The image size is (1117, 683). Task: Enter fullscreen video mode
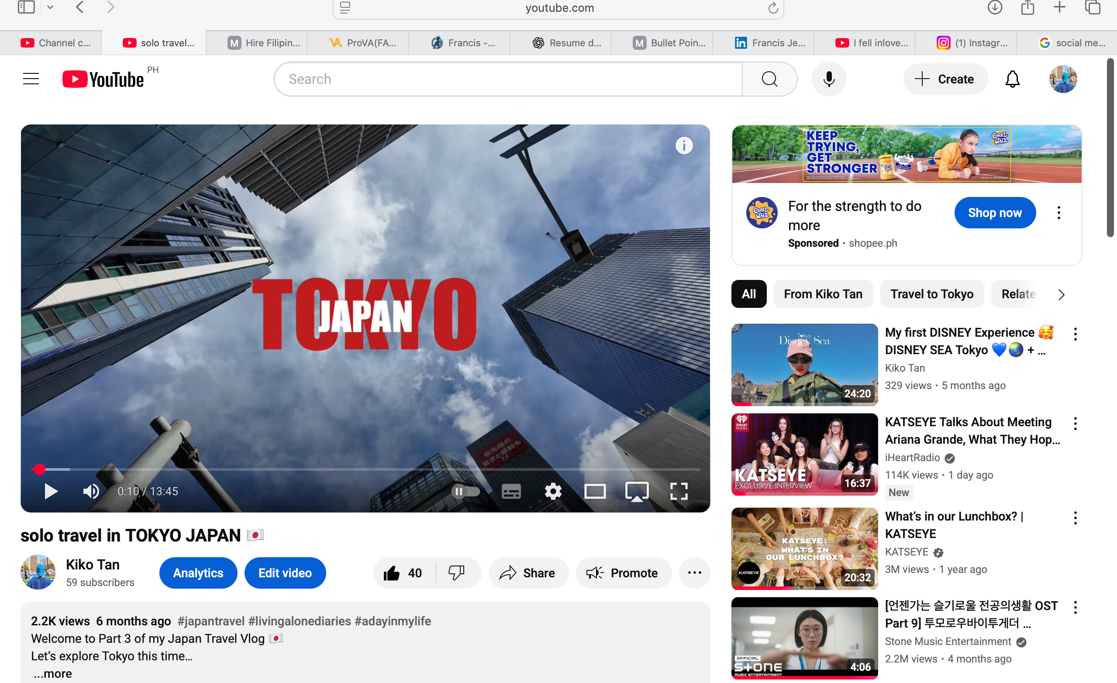(679, 491)
